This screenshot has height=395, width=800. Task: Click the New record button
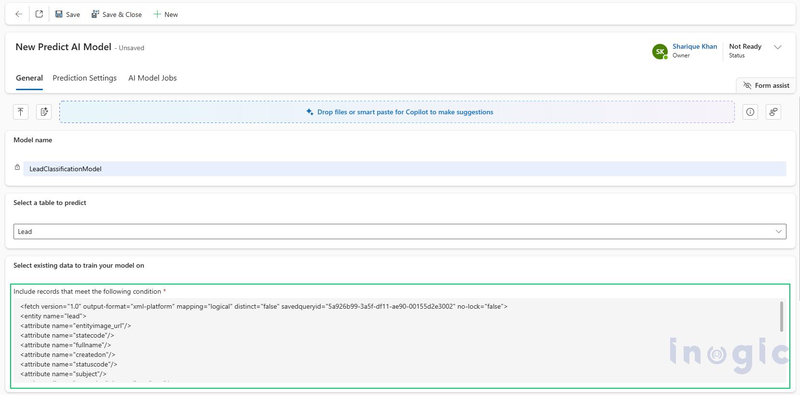(x=166, y=14)
